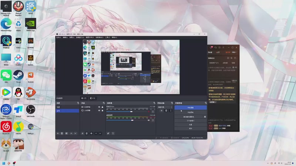Click the Exit button in the Controls dock

click(191, 128)
